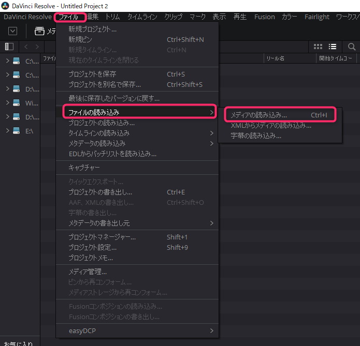Toggle the sidebar panel layout icon
This screenshot has height=346, width=360.
click(x=9, y=47)
